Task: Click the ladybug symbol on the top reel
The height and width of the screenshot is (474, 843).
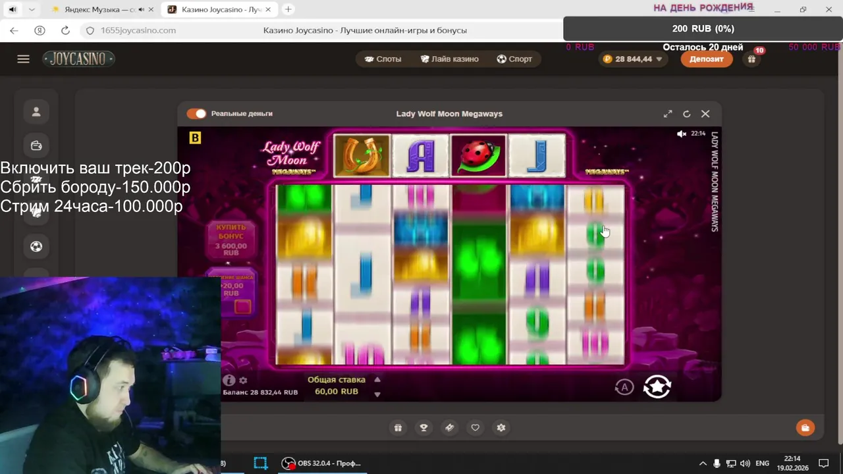Action: coord(478,156)
